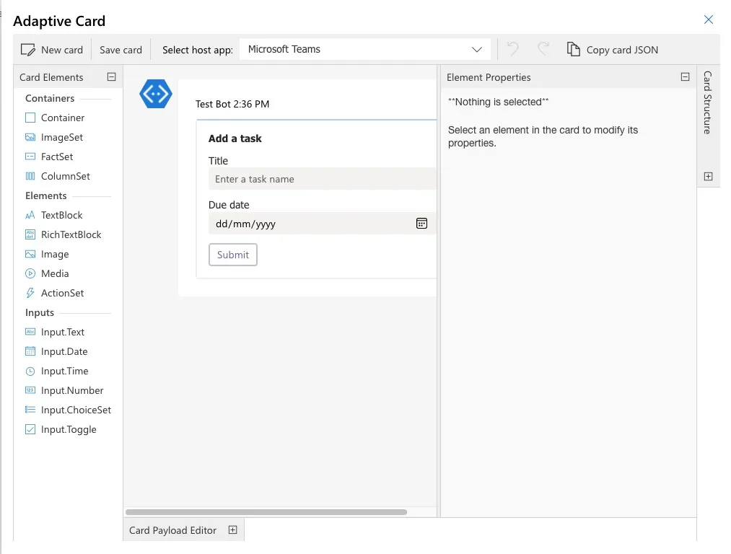Image resolution: width=731 pixels, height=554 pixels.
Task: Select the Input.Toggle checkmark icon
Action: [30, 430]
